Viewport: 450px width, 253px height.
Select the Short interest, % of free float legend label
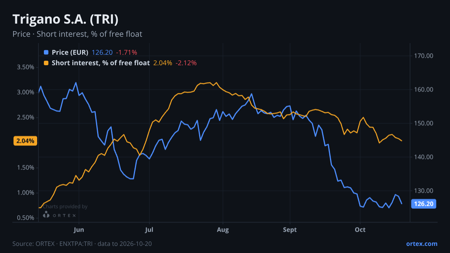(x=100, y=63)
